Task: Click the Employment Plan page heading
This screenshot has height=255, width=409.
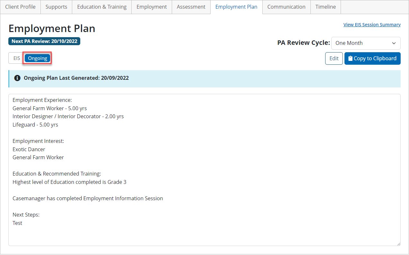Action: coord(52,29)
